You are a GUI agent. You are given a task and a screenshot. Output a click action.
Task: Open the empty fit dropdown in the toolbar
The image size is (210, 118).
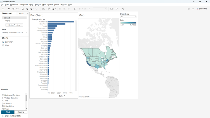tap(100, 9)
